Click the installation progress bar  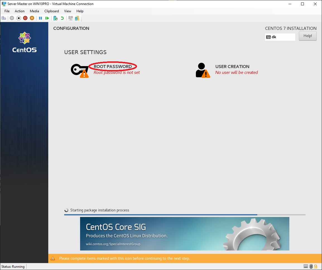coord(185,215)
